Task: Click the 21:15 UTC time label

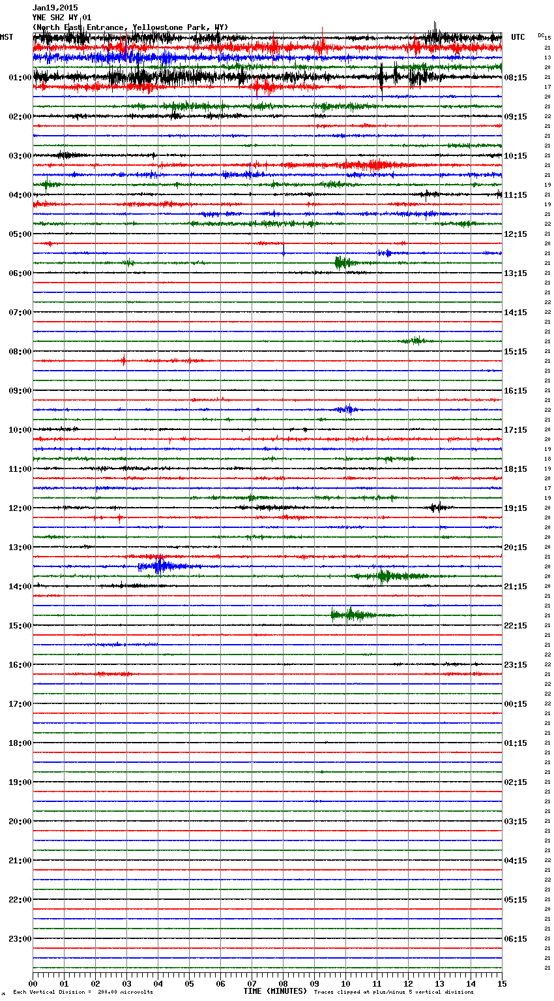Action: pyautogui.click(x=516, y=587)
